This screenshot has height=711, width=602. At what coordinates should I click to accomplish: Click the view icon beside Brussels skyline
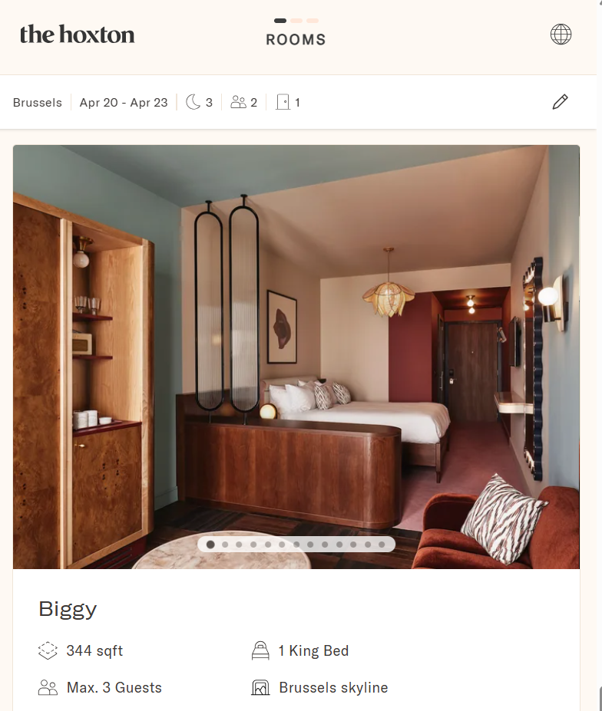click(260, 687)
